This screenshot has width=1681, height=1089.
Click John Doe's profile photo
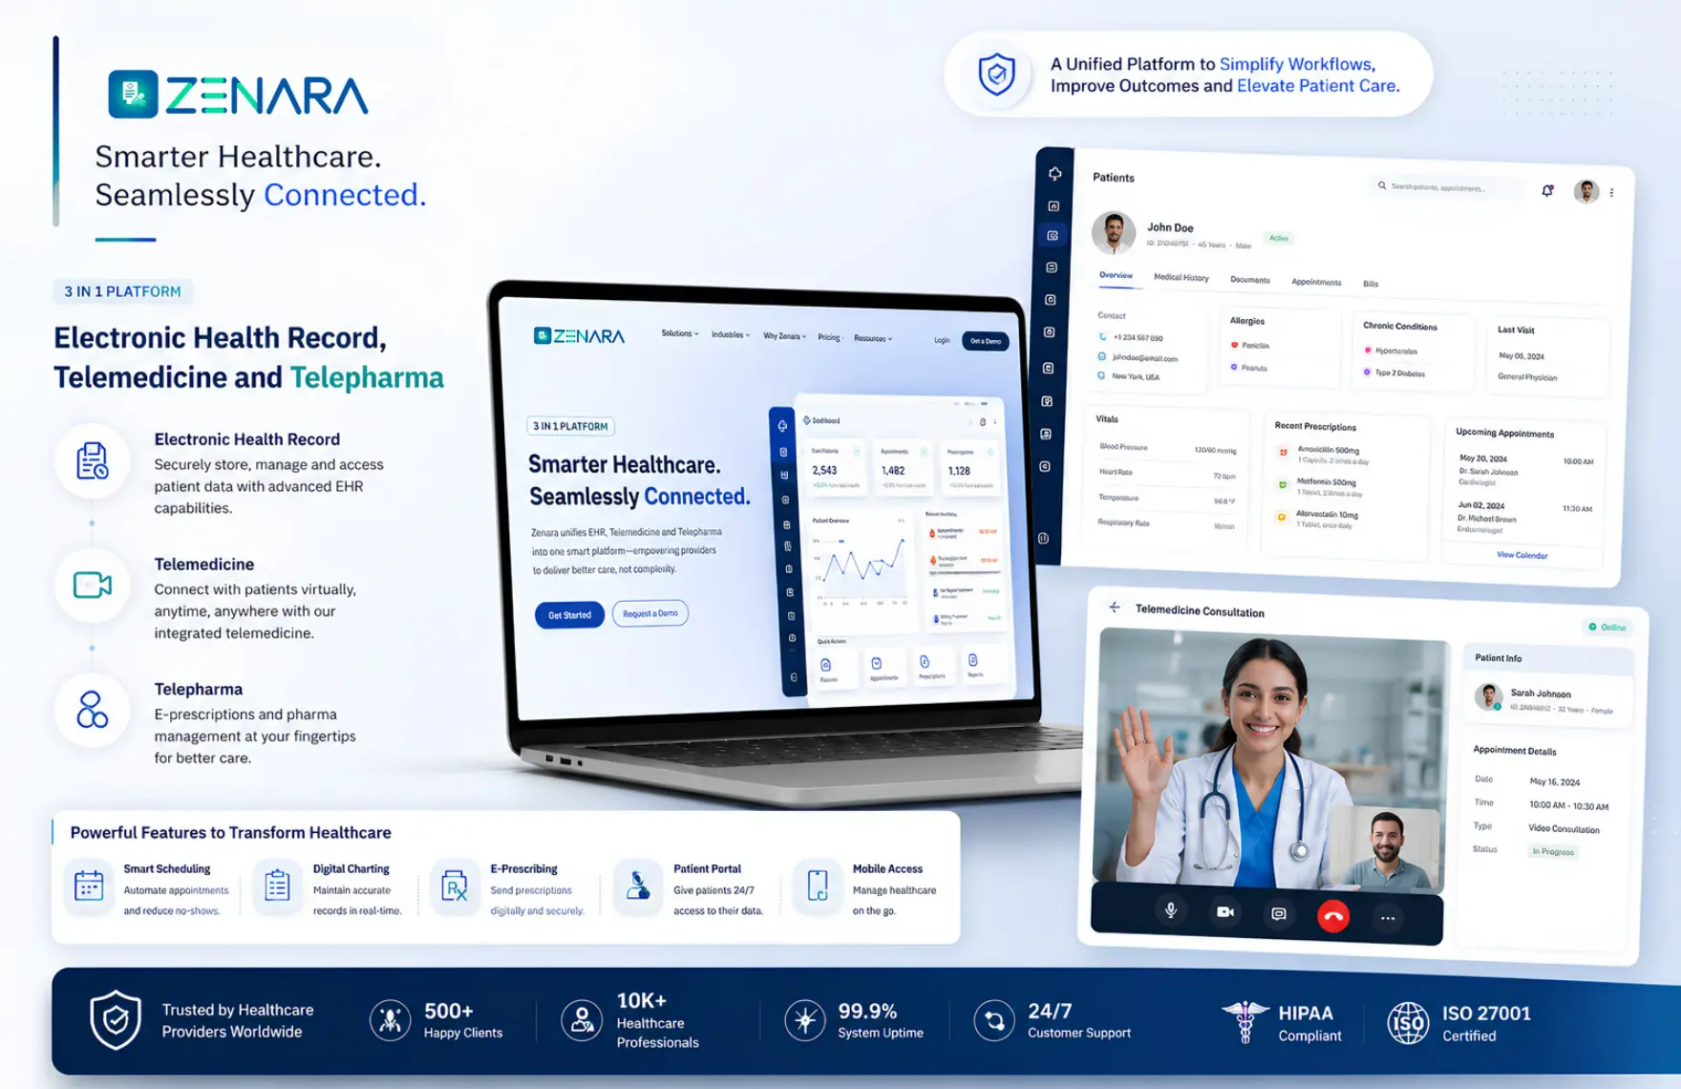click(x=1114, y=232)
